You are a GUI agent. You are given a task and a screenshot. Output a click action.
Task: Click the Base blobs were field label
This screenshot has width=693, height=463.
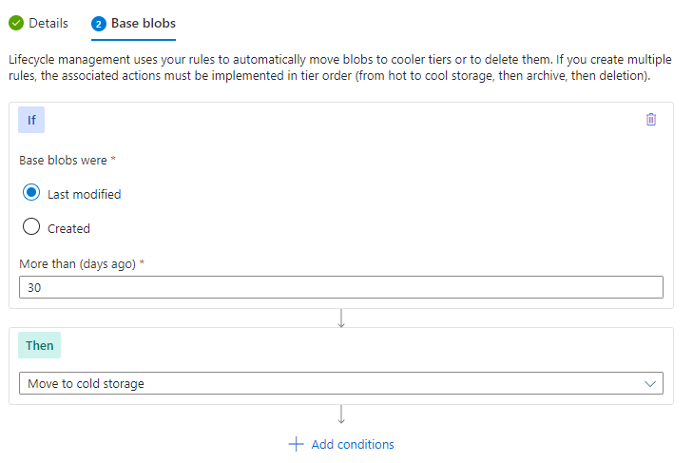click(63, 160)
